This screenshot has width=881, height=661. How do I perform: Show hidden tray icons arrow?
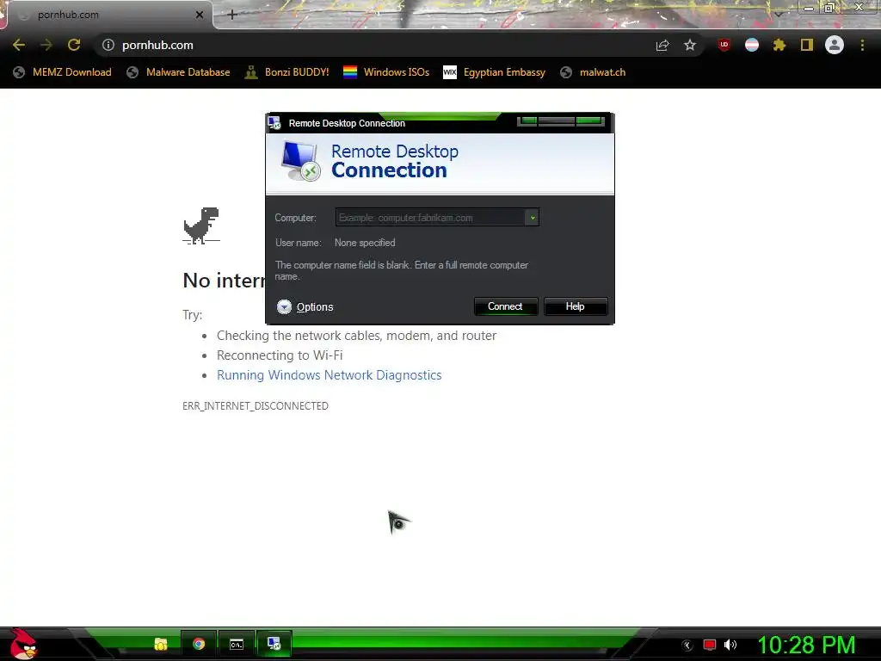(x=687, y=646)
